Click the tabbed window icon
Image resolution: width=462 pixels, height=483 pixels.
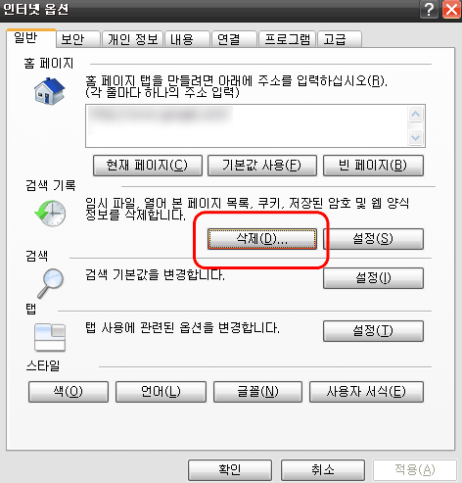(x=50, y=337)
